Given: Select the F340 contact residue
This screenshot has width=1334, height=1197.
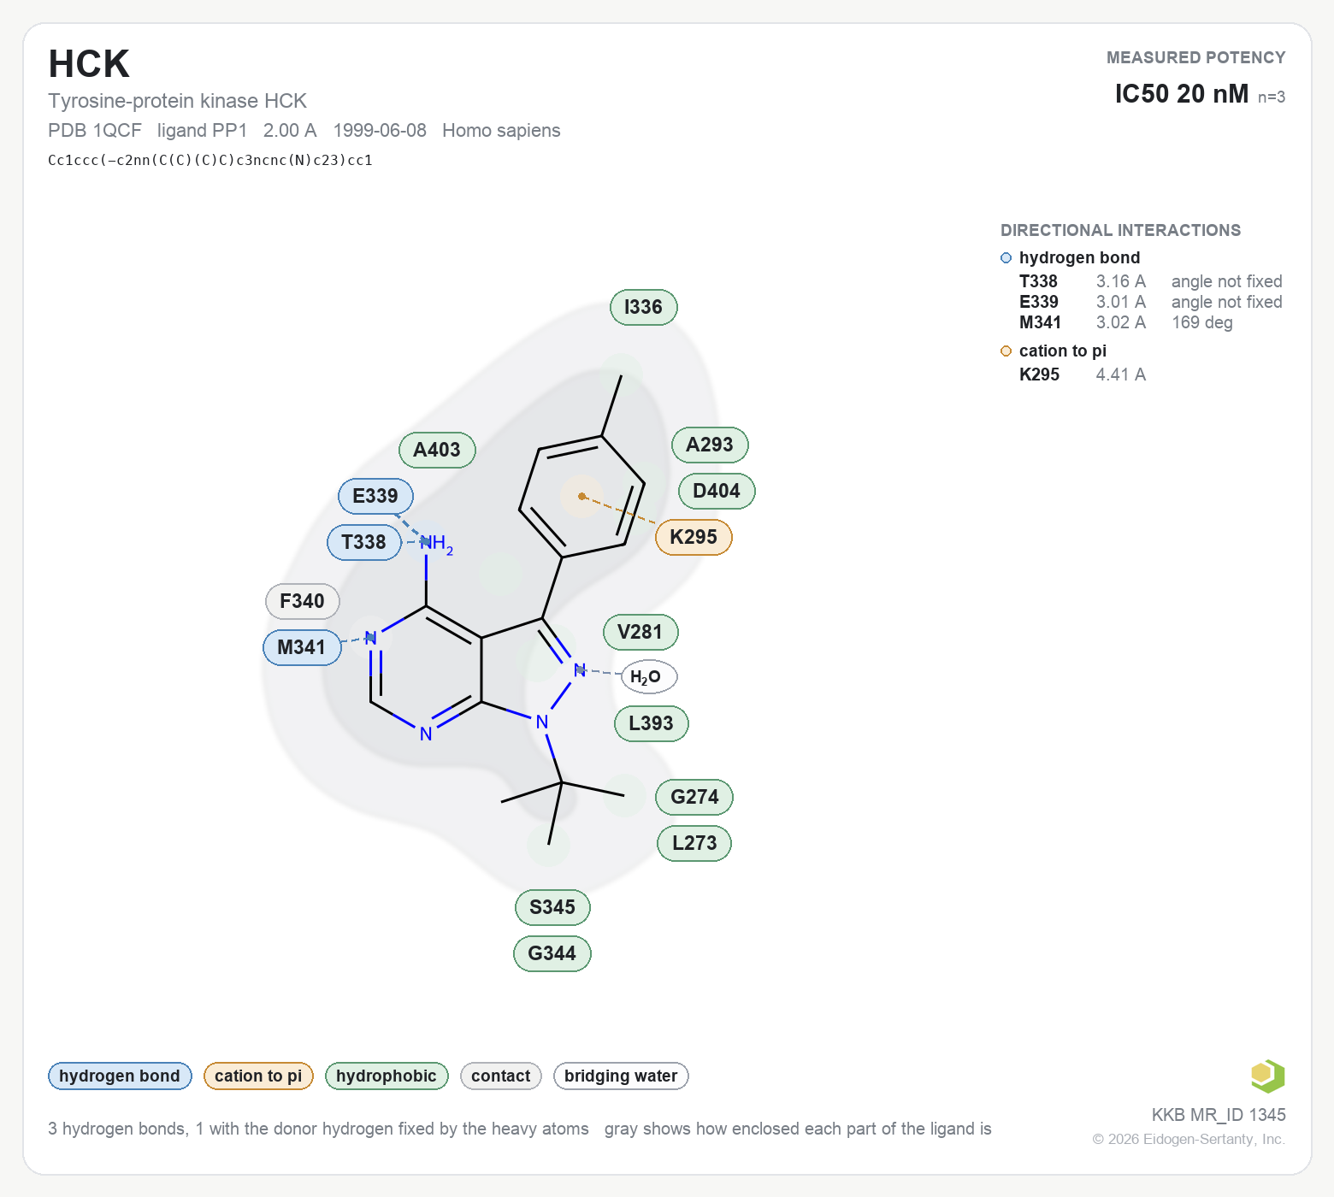Looking at the screenshot, I should (x=303, y=601).
